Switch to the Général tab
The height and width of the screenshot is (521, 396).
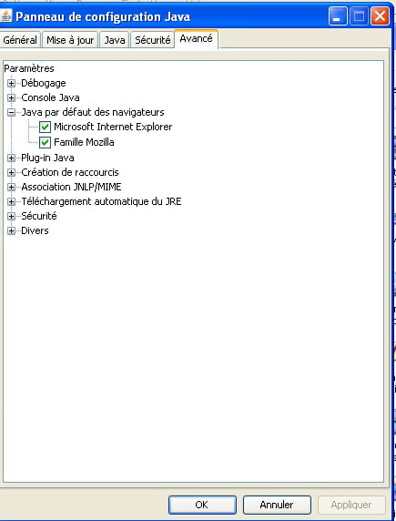tap(20, 40)
